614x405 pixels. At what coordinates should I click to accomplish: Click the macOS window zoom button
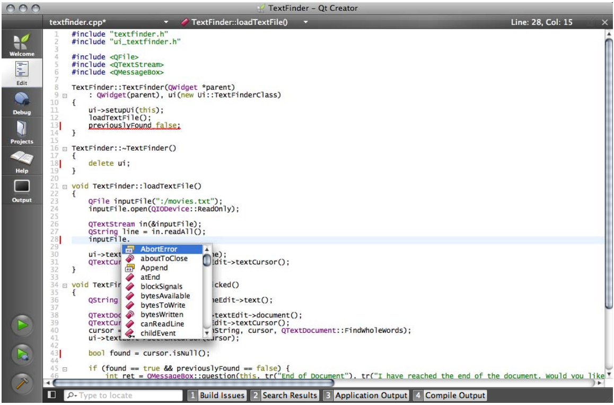(35, 8)
